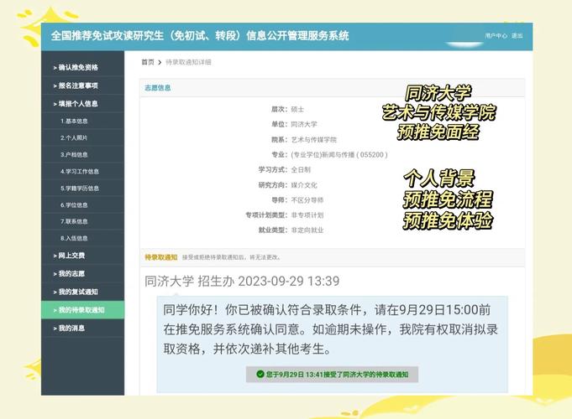Image resolution: width=572 pixels, height=419 pixels.
Task: Click the 硕士 level value
Action: [297, 109]
